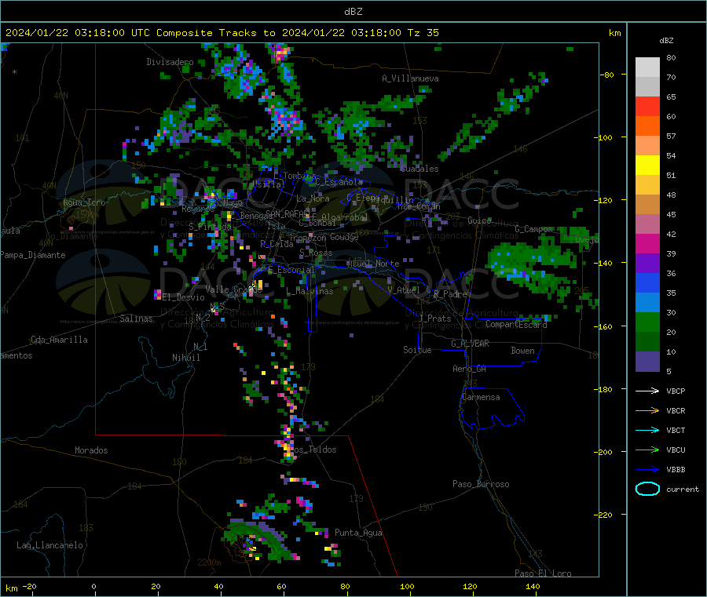Screen dimensions: 707x597
Task: Click the '2200m' elevation label
Action: [x=209, y=562]
